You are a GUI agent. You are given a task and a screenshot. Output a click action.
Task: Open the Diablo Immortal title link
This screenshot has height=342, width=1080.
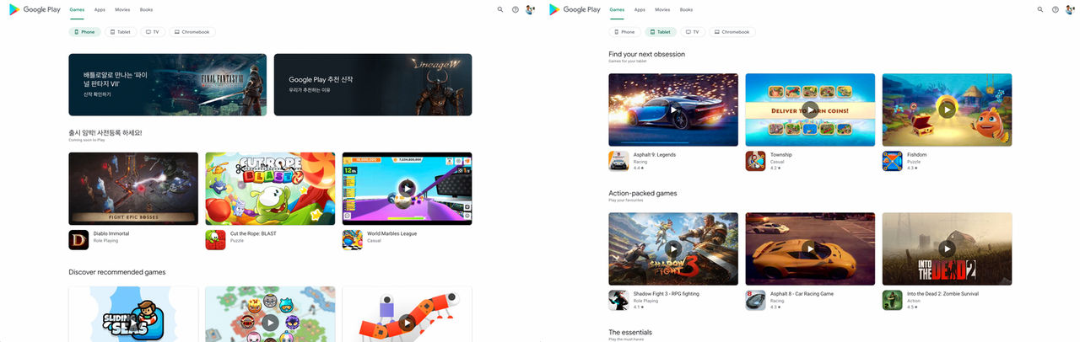click(x=111, y=233)
